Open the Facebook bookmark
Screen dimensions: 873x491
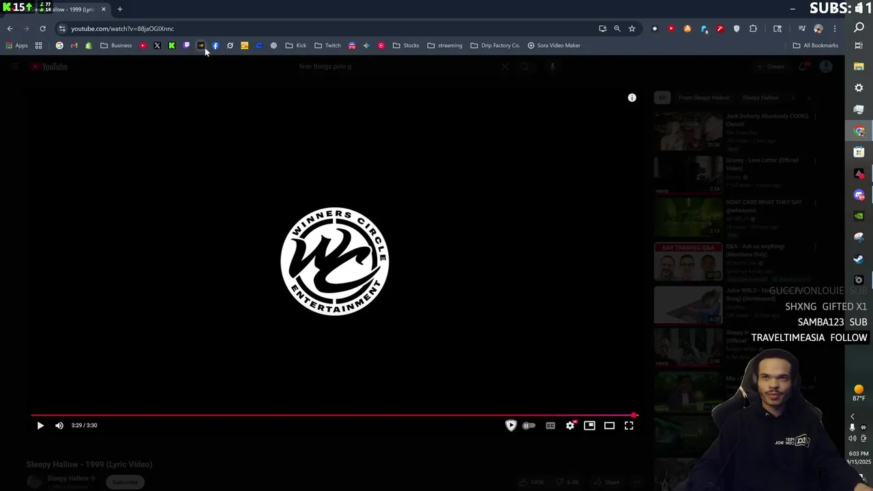point(216,46)
